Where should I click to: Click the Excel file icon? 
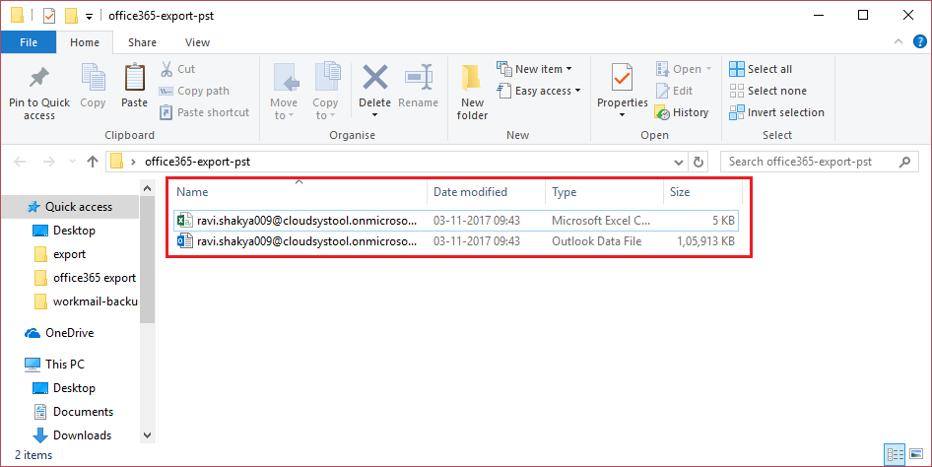pos(184,221)
